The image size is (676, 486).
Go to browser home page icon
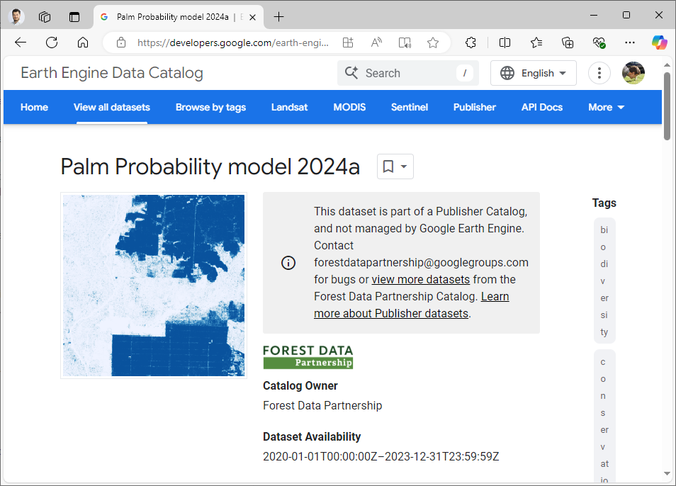(x=83, y=43)
